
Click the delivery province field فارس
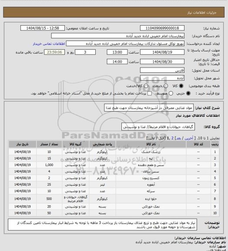coord(162,70)
